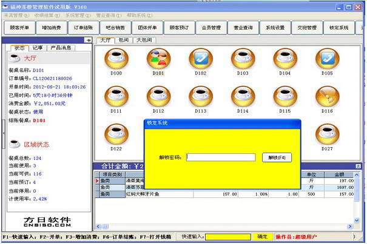Image resolution: width=367 pixels, height=244 pixels.
Task: Click the order table scroll-down arrow
Action: pyautogui.click(x=357, y=220)
